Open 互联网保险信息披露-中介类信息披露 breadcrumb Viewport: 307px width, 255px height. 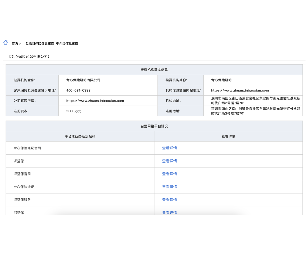(52, 44)
